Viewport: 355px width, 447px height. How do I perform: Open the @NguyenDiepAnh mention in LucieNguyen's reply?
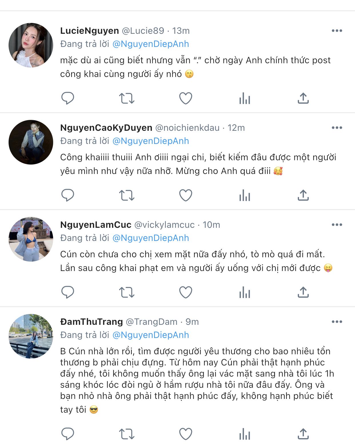pyautogui.click(x=151, y=44)
